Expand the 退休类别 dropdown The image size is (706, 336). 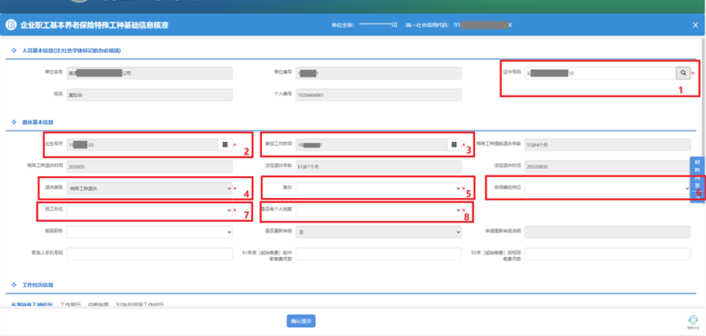coord(149,188)
